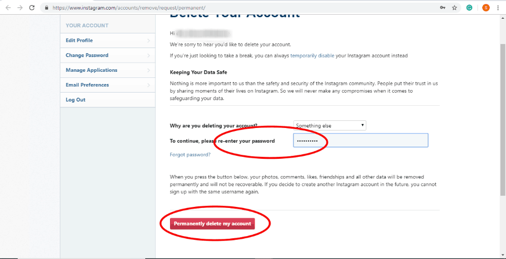Viewport: 506px width, 259px height.
Task: Click the chevron beside Change Password
Action: pos(148,56)
